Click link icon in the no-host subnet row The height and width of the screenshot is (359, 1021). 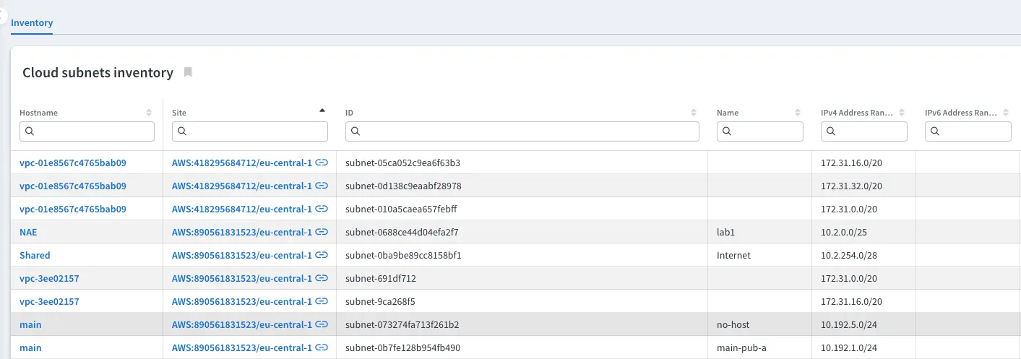tap(322, 324)
